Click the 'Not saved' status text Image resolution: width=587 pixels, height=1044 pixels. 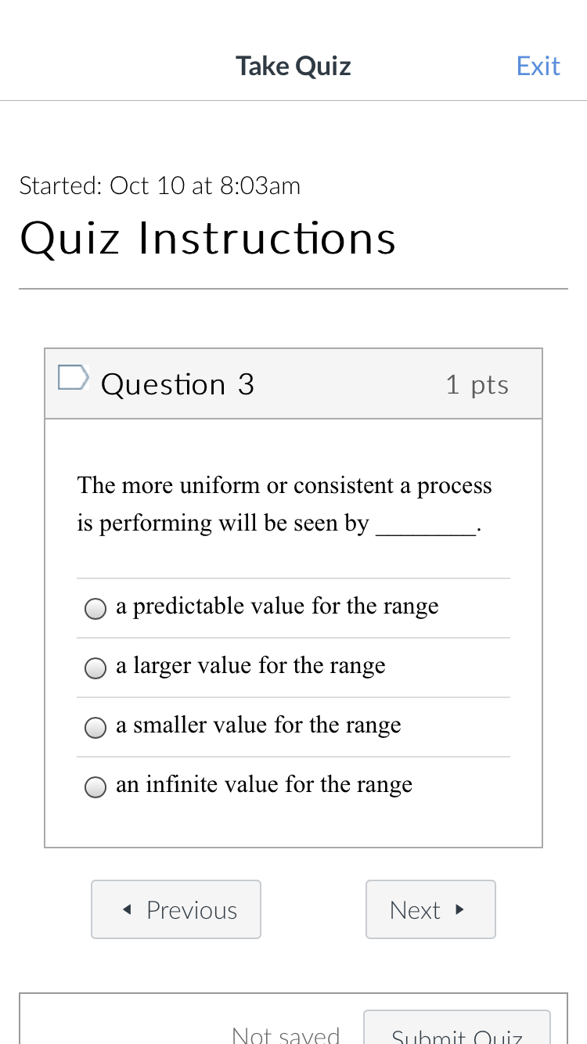(285, 1035)
